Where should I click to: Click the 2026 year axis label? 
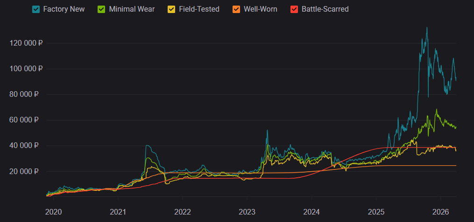[441, 212]
